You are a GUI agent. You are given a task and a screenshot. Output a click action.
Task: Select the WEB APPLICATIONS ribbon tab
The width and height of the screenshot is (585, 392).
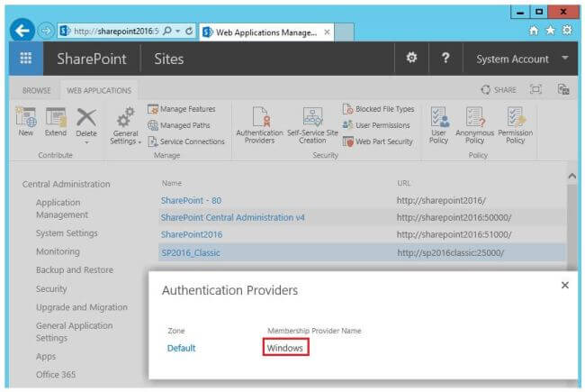pyautogui.click(x=98, y=90)
